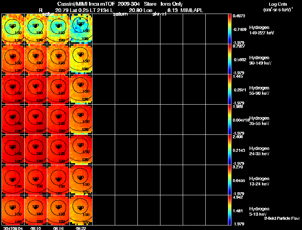
Task: Select the 'Hydrogen 35-55 keV' label
Action: click(x=259, y=121)
